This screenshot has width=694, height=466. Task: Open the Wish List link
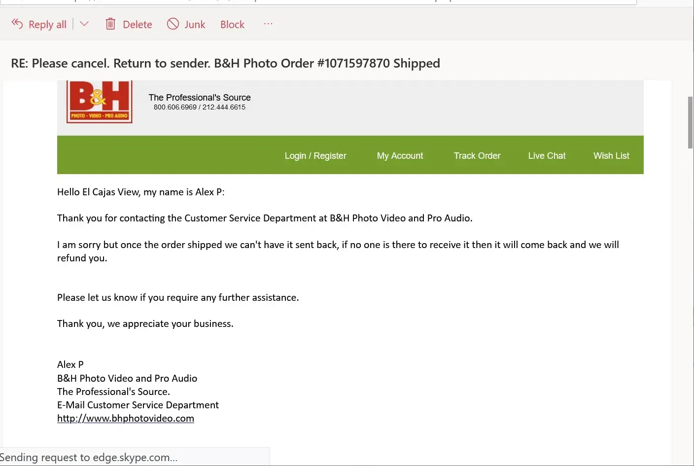[x=611, y=156]
